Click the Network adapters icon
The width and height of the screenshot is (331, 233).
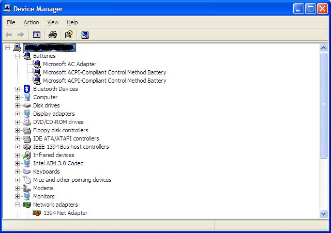(27, 205)
